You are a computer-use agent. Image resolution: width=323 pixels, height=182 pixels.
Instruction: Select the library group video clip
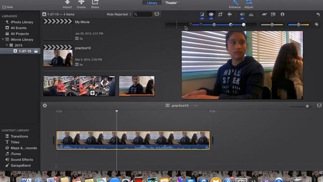79,86
